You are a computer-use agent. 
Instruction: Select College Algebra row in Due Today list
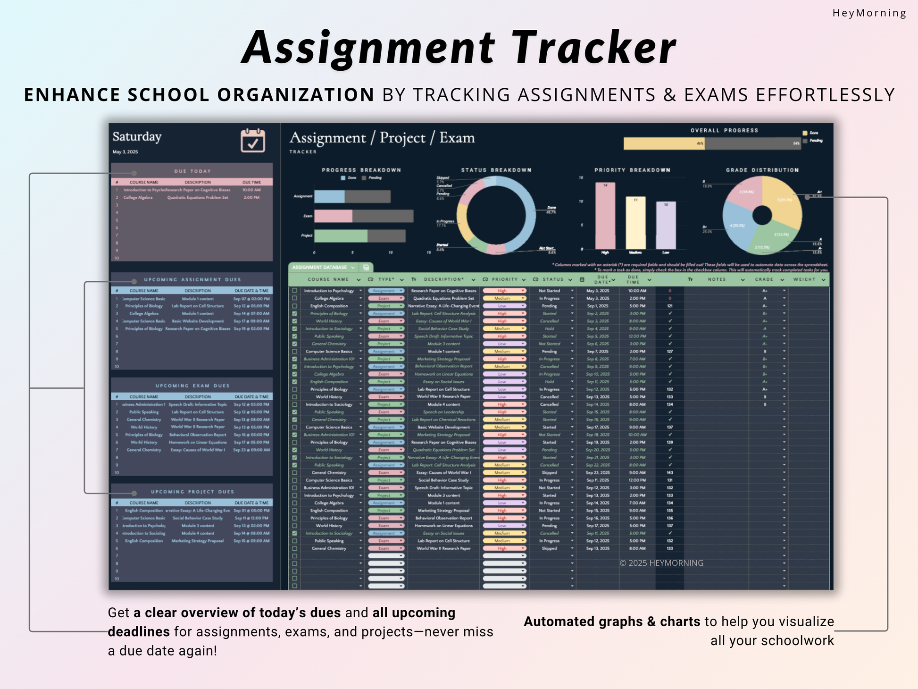tap(192, 198)
